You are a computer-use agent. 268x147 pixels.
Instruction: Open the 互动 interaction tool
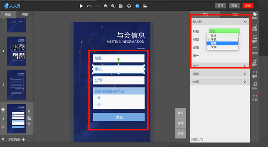(255, 98)
